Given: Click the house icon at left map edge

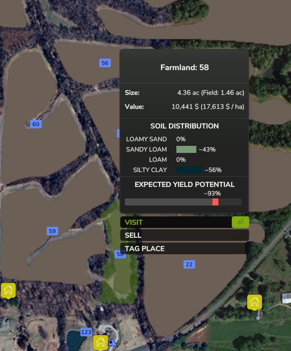Looking at the screenshot, I should 8,290.
